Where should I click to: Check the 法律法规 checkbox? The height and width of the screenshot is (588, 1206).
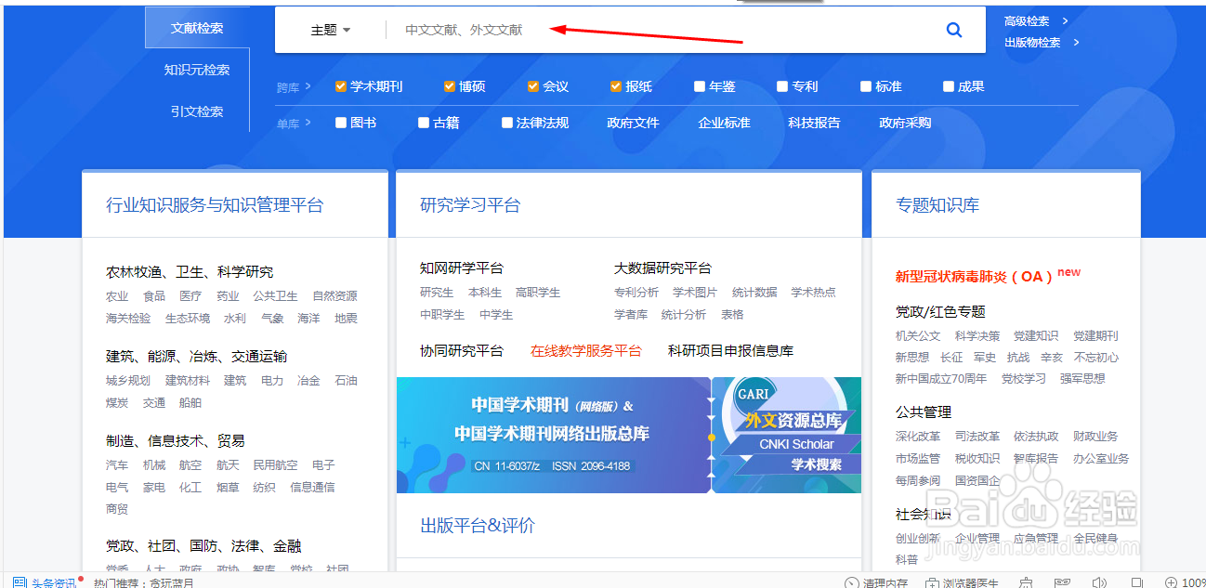click(x=507, y=123)
